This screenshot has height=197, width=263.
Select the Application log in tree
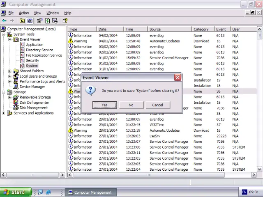[35, 45]
